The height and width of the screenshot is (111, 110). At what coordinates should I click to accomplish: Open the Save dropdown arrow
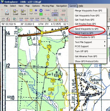(25, 11)
